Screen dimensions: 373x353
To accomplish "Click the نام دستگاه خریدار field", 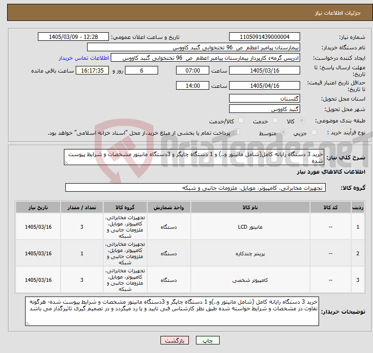I will [194, 47].
